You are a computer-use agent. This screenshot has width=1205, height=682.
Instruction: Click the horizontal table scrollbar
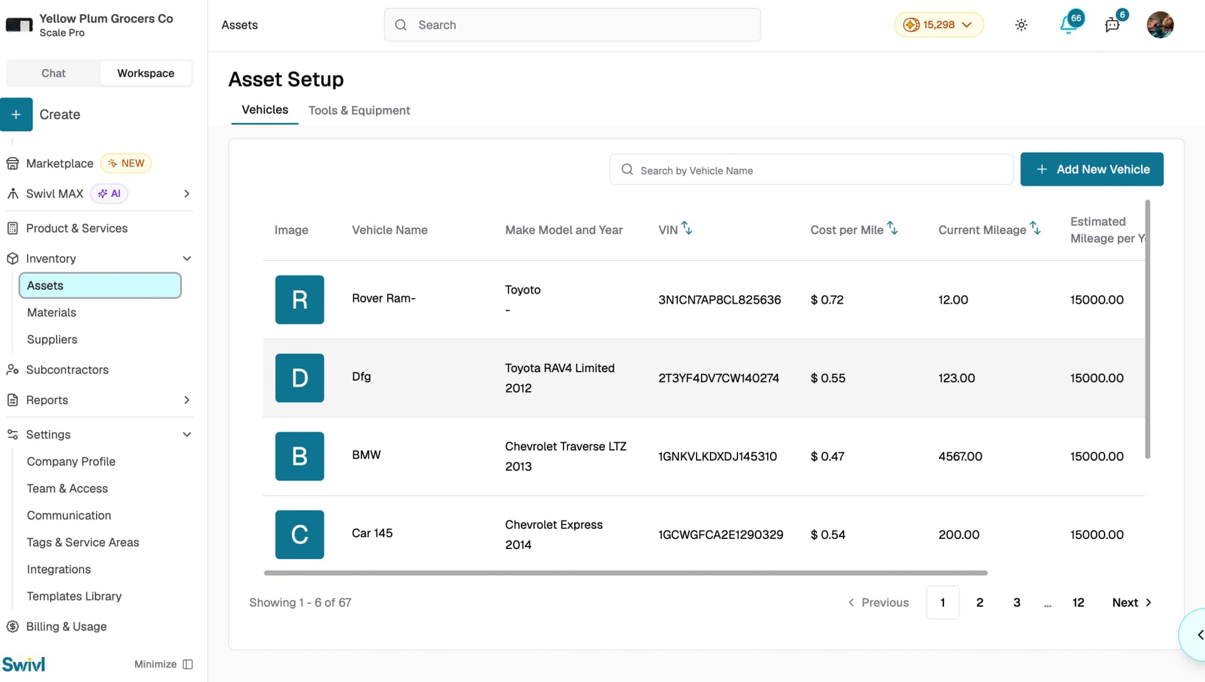click(x=625, y=573)
